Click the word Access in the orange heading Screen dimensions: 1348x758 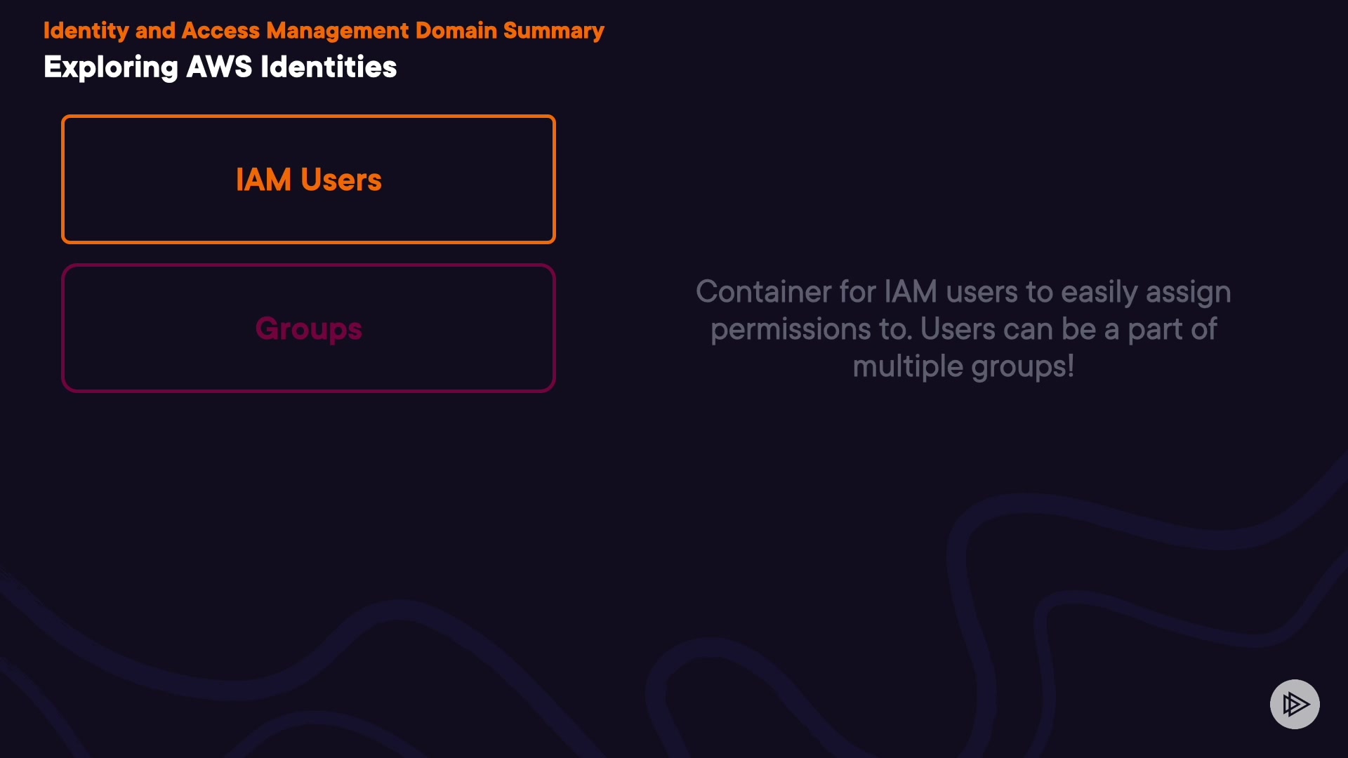[220, 31]
